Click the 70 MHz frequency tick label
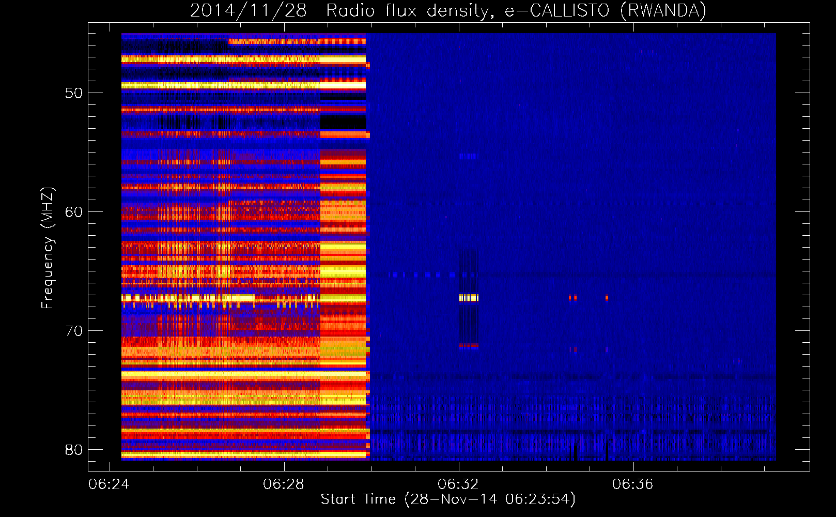The image size is (836, 517). (x=74, y=331)
